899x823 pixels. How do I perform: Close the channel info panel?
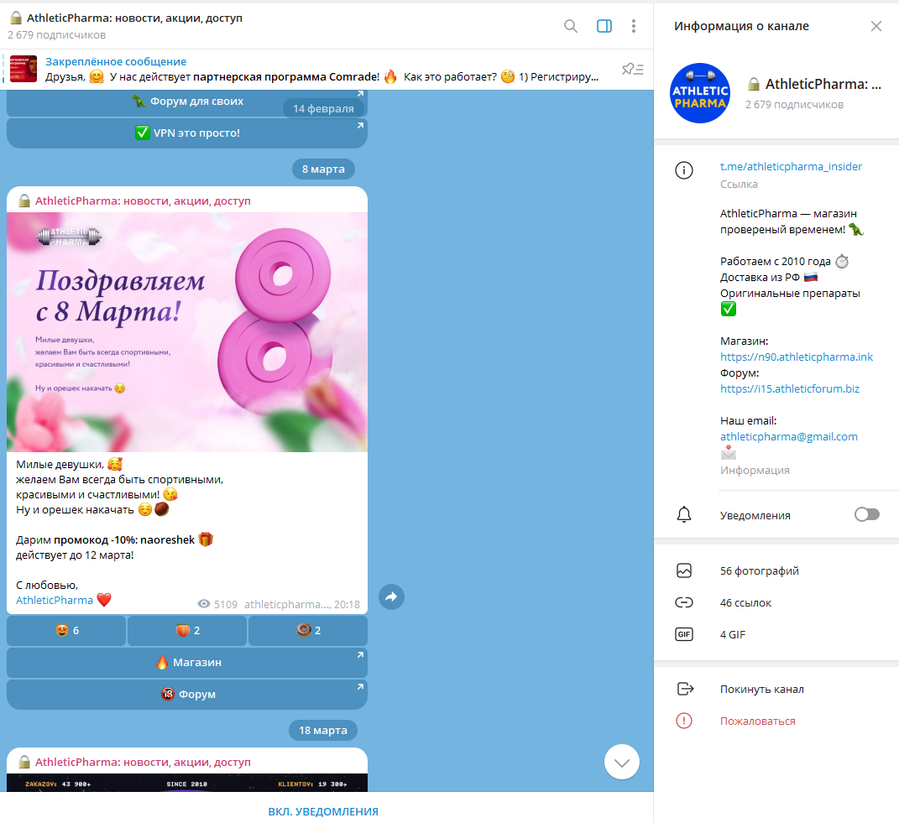point(876,26)
